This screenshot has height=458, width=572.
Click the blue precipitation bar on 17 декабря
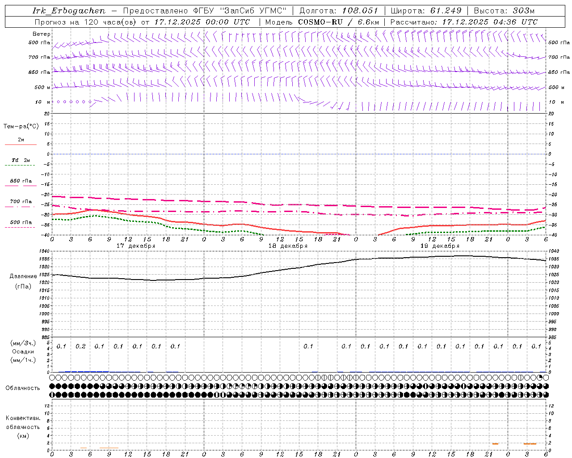coord(87,371)
